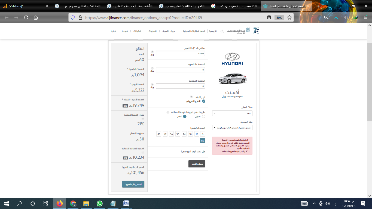The image size is (372, 209).
Task: Click help icon beside طريقة دفع ضريبة القيمة المضافة
Action: click(167, 112)
